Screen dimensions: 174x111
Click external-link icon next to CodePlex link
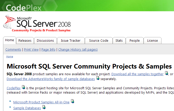click(24, 87)
